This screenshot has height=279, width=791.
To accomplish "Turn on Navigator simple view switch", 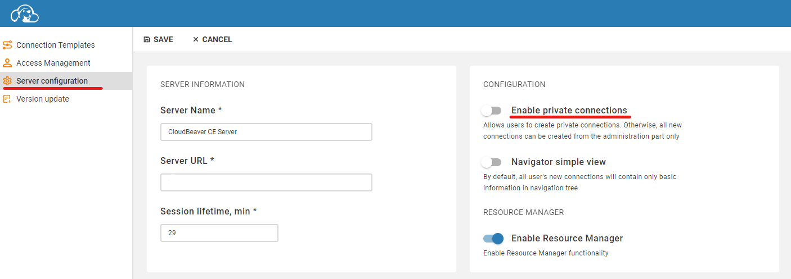I will 491,162.
